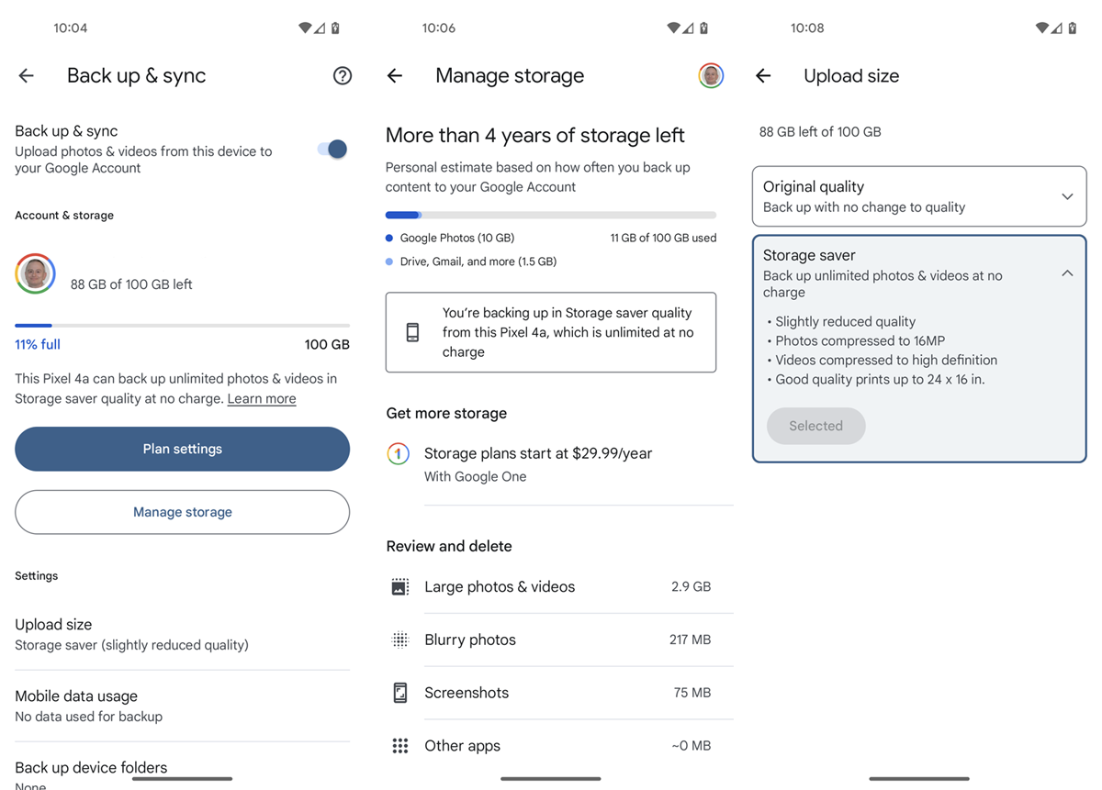Click the back arrow on Upload size screen
The height and width of the screenshot is (790, 1102).
[x=762, y=75]
